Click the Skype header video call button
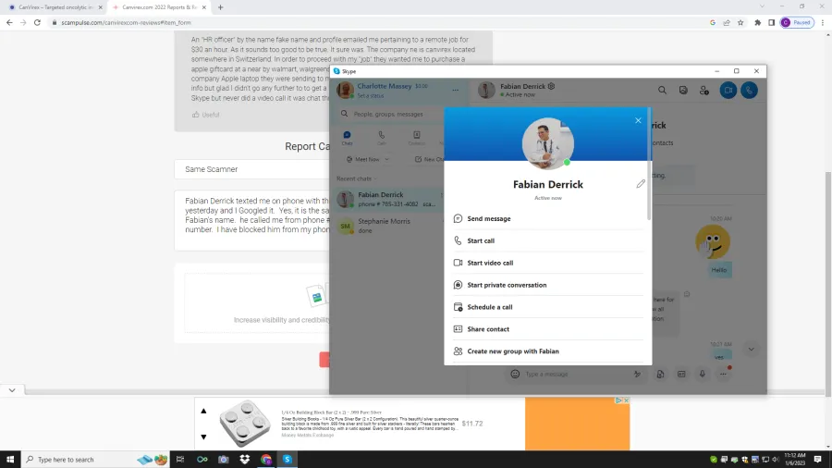 point(728,91)
